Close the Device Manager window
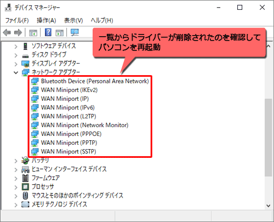This screenshot has width=274, height=222. click(x=262, y=8)
